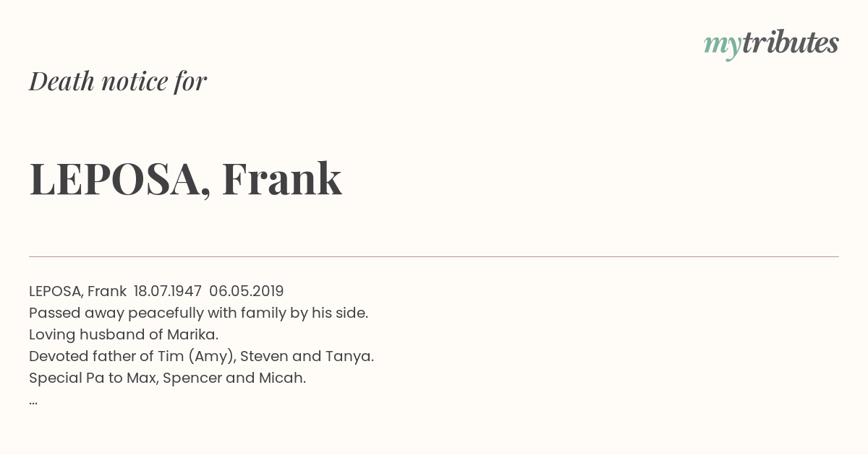Click the 'Death notice for' heading
This screenshot has width=868, height=455.
coord(118,81)
